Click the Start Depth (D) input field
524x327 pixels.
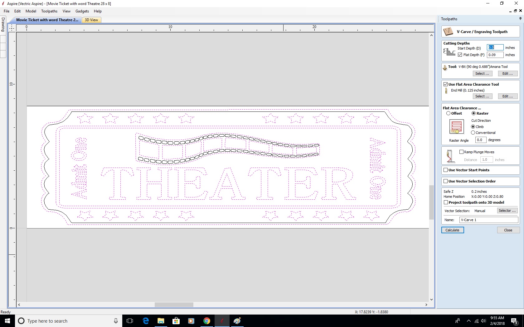tap(495, 47)
